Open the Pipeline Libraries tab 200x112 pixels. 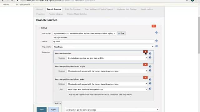click(x=56, y=14)
